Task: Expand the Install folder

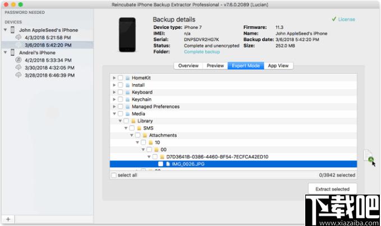Action: [x=114, y=85]
